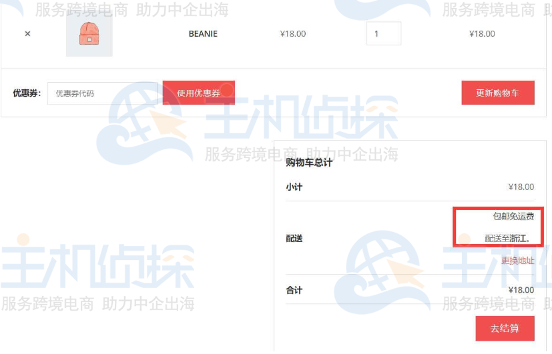Viewport: 552px width, 354px height.
Task: Focus the BEANIE quantity field
Action: (x=384, y=33)
